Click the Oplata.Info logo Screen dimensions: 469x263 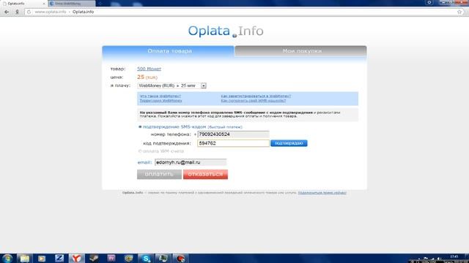pyautogui.click(x=226, y=31)
